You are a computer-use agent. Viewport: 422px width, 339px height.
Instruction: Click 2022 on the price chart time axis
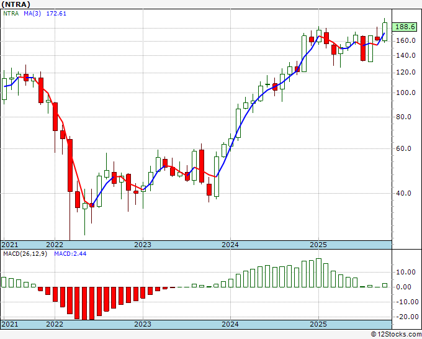(55, 245)
